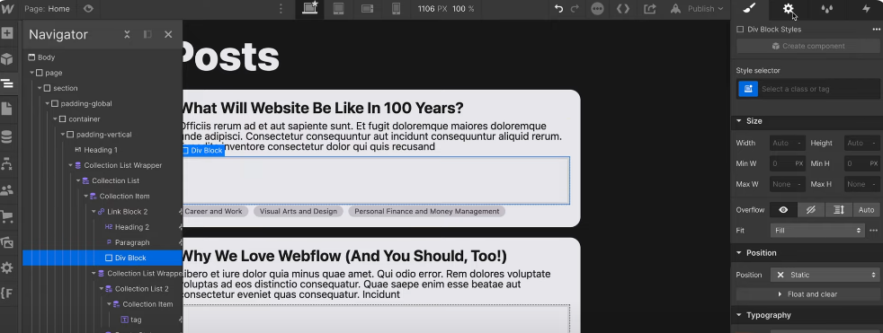Viewport: 883px width, 333px height.
Task: Collapse Link Block 2 tree arrow
Action: tap(94, 212)
